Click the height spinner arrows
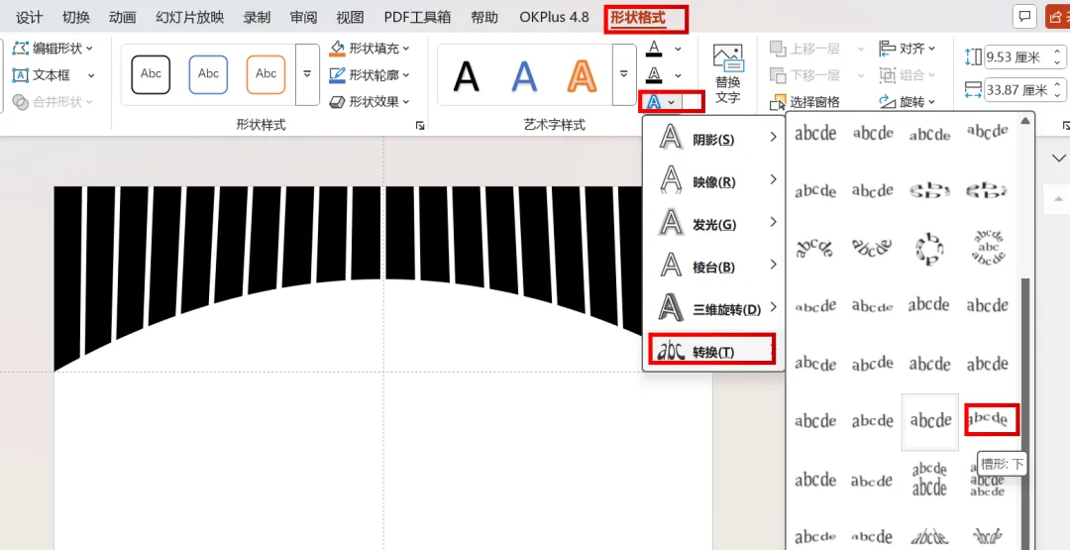This screenshot has width=1070, height=550. (x=1058, y=57)
